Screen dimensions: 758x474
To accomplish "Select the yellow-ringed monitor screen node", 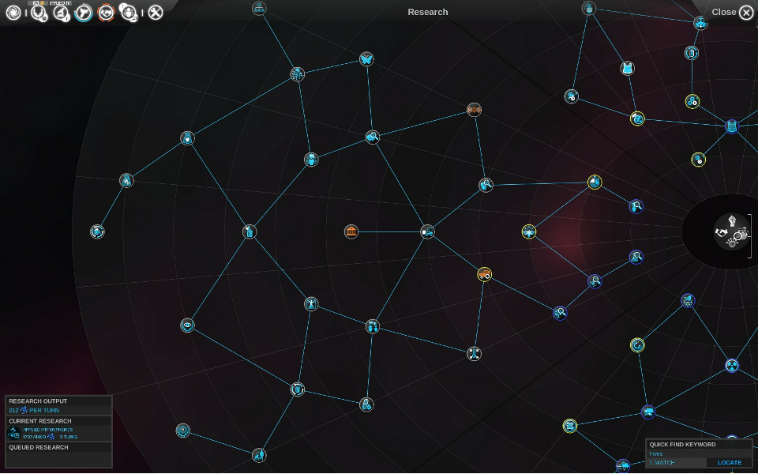I will pos(570,426).
